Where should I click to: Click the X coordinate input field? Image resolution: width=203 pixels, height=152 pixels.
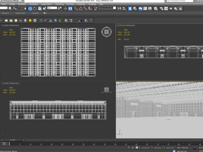(x=145, y=148)
